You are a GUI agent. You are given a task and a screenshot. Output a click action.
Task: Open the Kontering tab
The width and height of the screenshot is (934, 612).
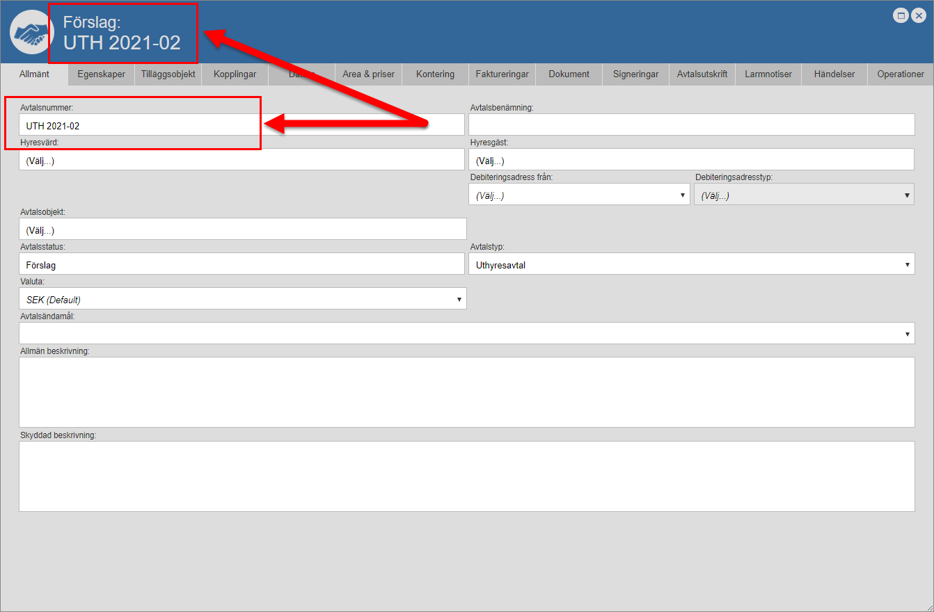point(435,74)
